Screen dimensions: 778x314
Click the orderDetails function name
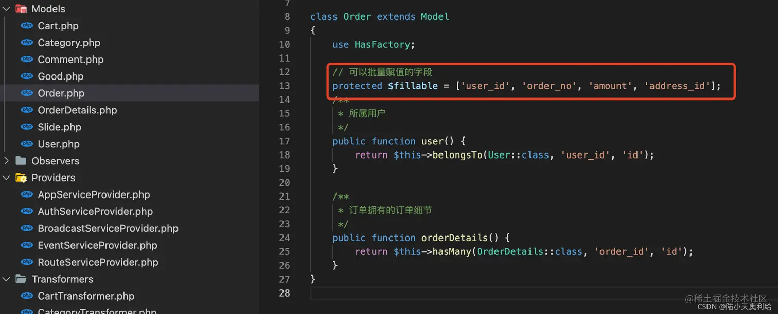[x=454, y=238]
